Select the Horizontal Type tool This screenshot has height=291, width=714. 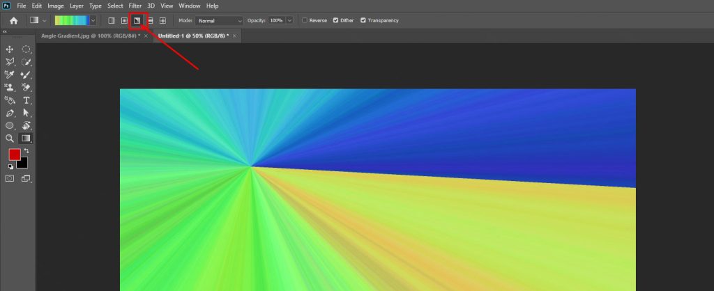pos(26,100)
